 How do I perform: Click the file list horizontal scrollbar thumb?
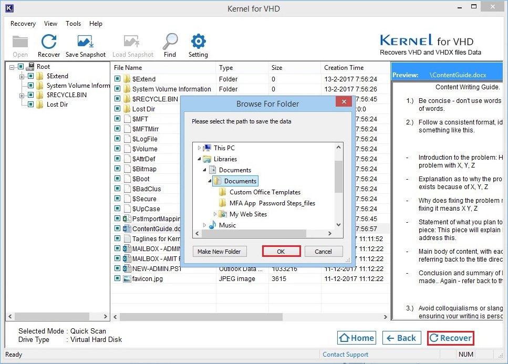(x=201, y=317)
